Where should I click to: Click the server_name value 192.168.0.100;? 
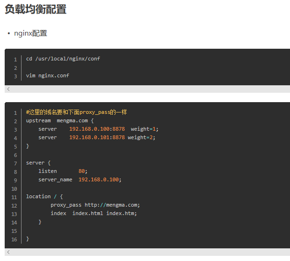[100, 179]
